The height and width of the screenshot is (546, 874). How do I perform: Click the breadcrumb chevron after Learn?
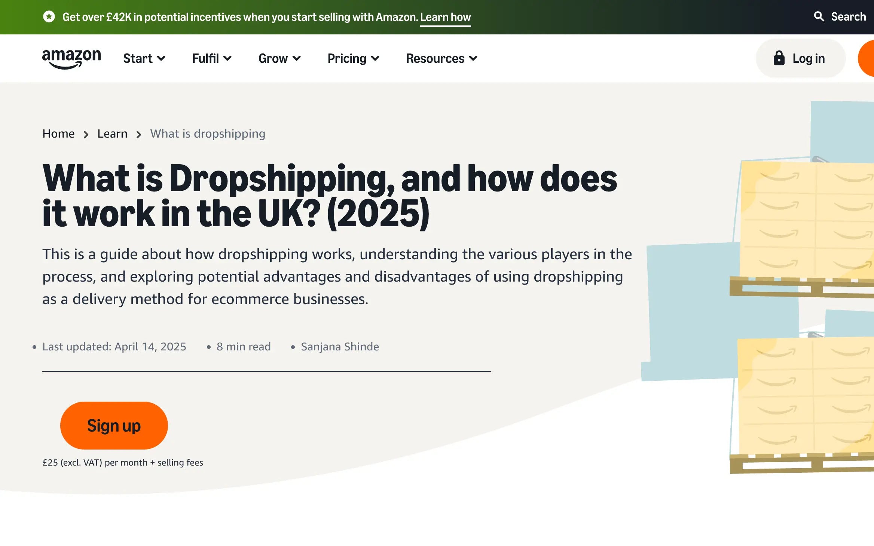click(139, 134)
